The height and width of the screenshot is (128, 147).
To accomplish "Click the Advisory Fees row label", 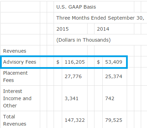I will click(x=20, y=62).
